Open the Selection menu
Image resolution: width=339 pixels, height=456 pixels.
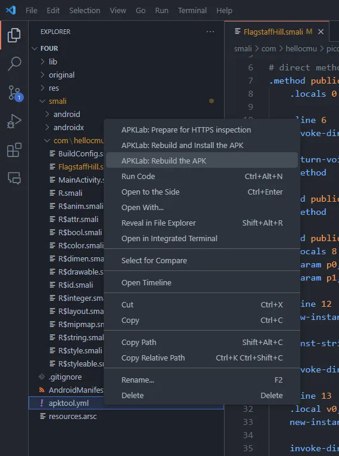click(x=85, y=11)
